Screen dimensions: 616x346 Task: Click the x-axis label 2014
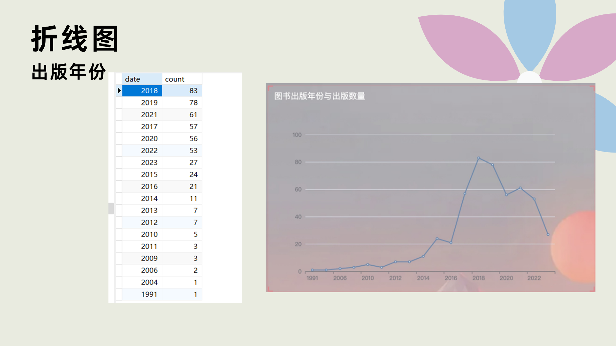point(423,278)
